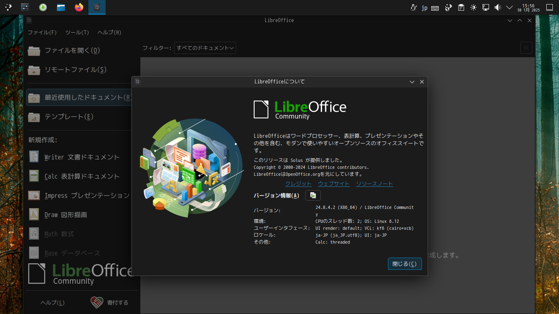Click the text ja-JP (ja_JP.utf8); UI: ja-JP
The width and height of the screenshot is (559, 314).
[351, 235]
